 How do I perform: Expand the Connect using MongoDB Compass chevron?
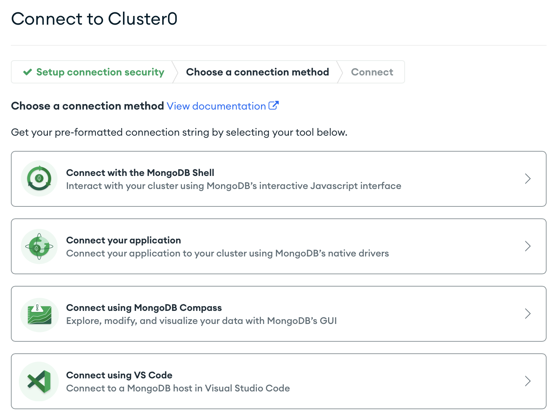(528, 314)
